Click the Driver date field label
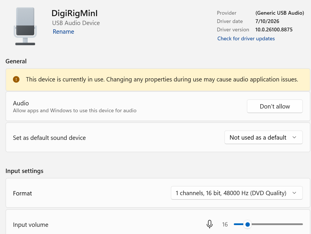The image size is (311, 234). point(230,21)
